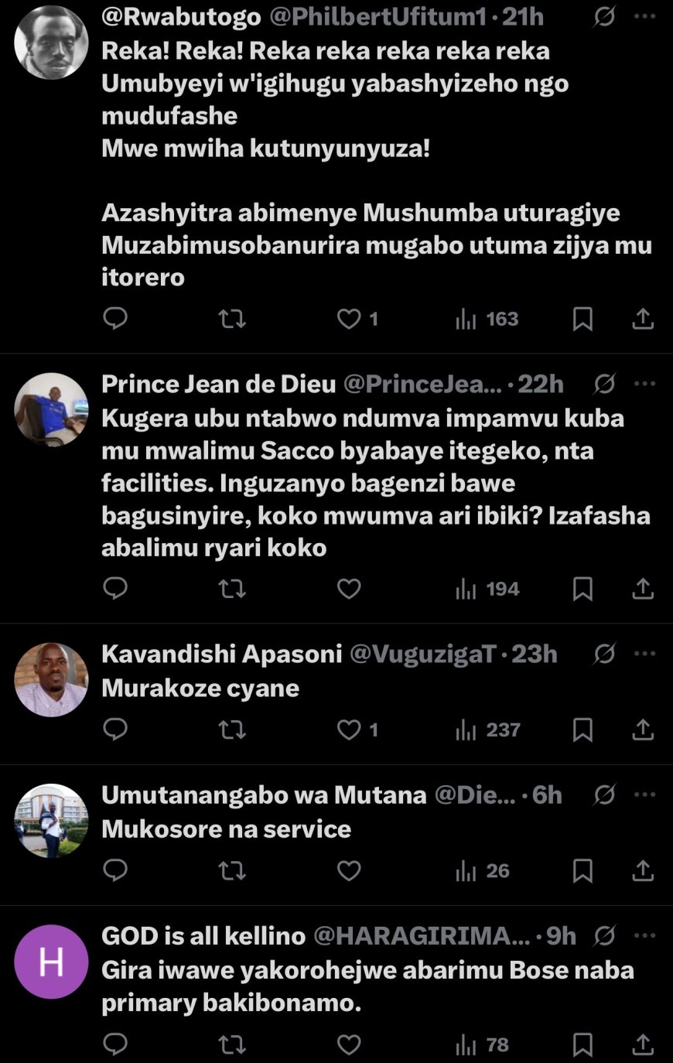Open more options on Kavandishi Apasoni's tweet
Image resolution: width=673 pixels, height=1063 pixels.
click(x=644, y=654)
